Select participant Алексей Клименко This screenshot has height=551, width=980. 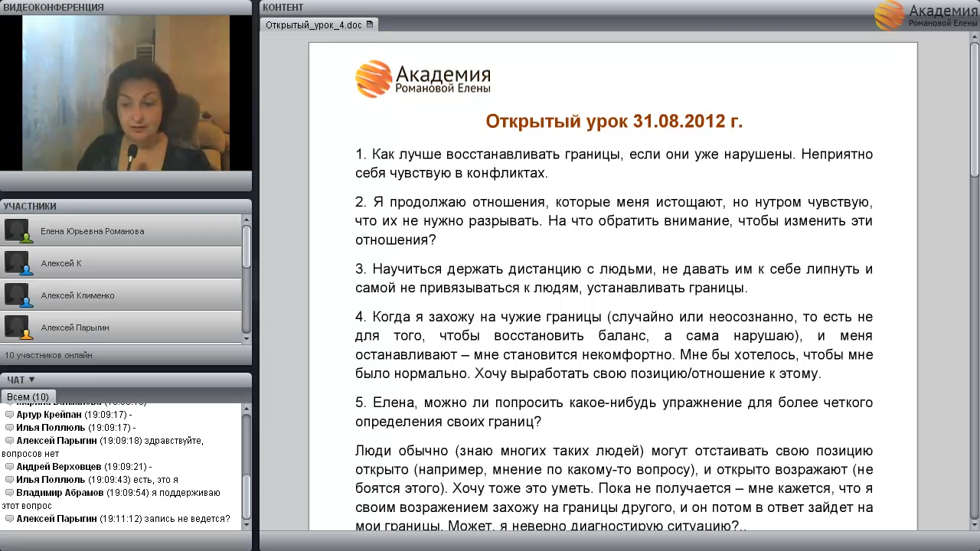(121, 295)
